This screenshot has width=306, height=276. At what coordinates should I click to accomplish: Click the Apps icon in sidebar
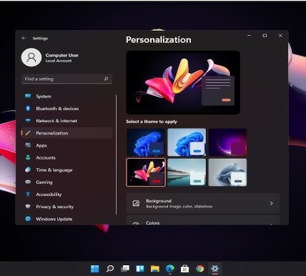pos(28,145)
